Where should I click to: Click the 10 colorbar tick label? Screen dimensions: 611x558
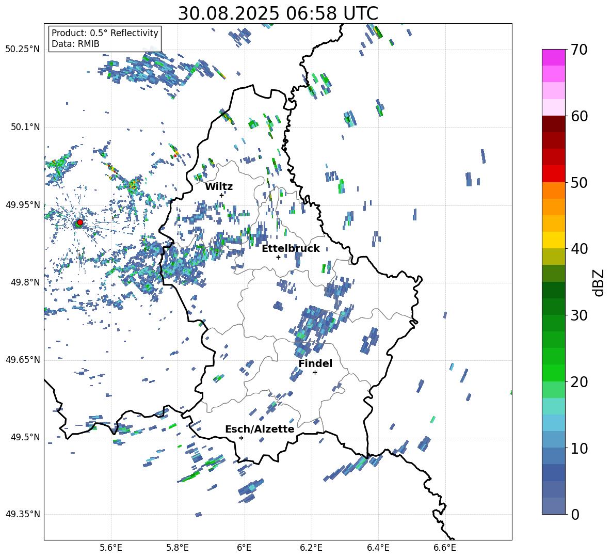[x=579, y=448]
